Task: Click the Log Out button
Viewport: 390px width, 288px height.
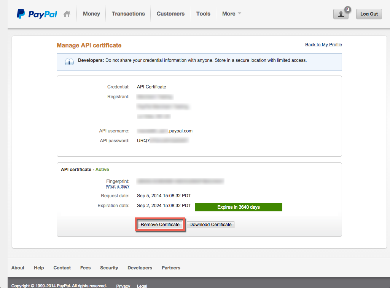Action: 369,14
